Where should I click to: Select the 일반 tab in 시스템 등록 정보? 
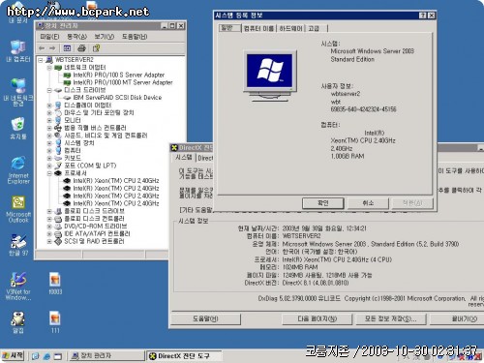(229, 28)
